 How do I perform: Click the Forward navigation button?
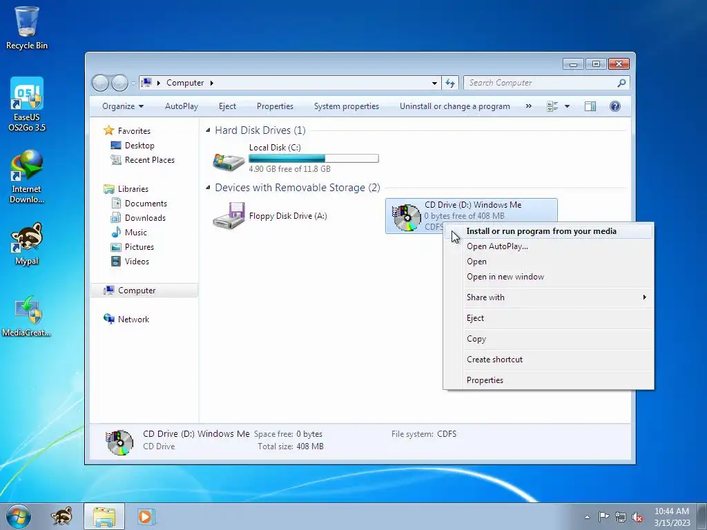(119, 83)
